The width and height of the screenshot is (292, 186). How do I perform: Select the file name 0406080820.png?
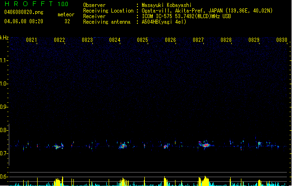point(24,12)
